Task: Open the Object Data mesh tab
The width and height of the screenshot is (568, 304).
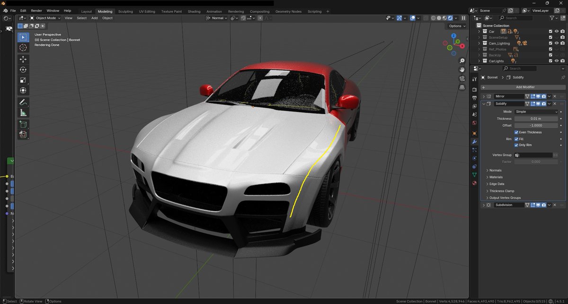Action: [474, 174]
